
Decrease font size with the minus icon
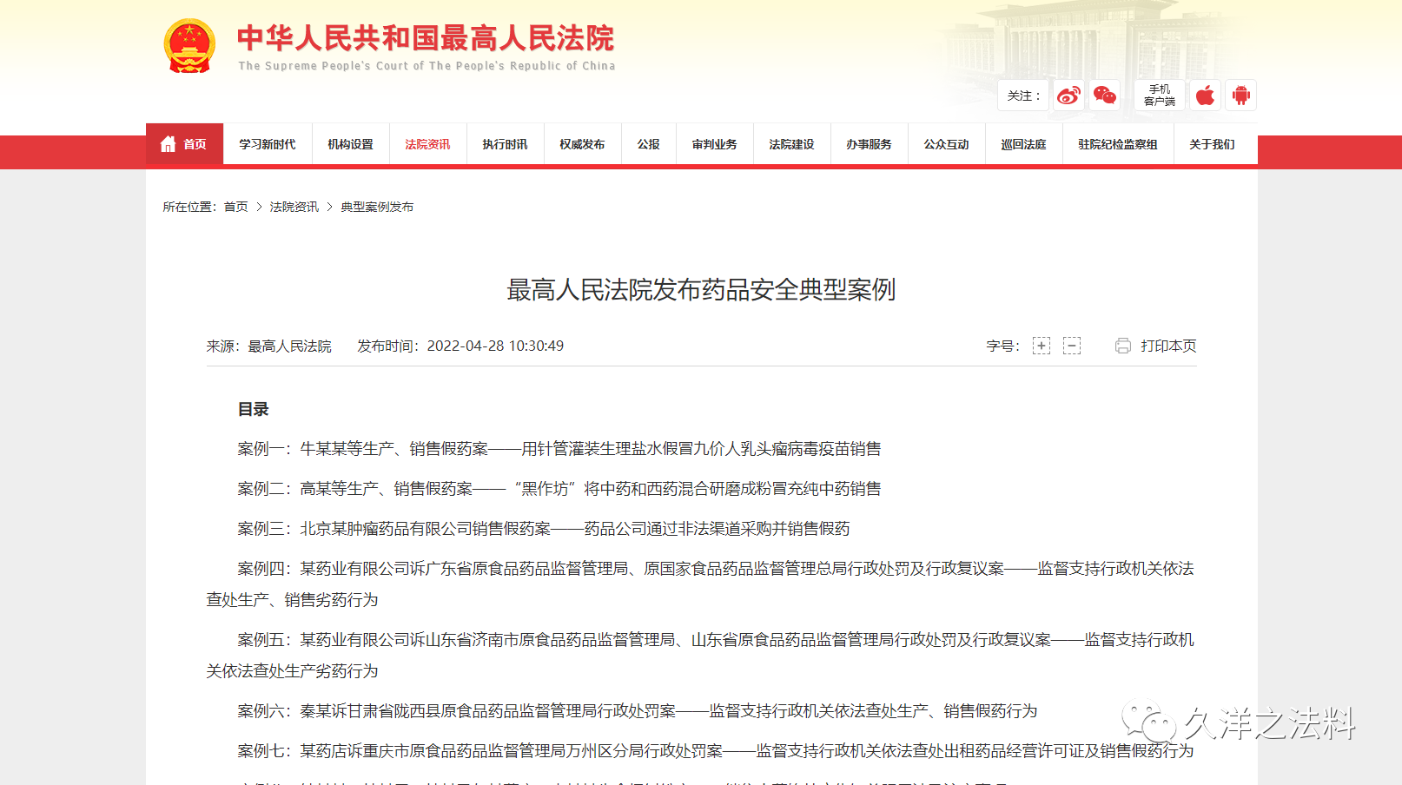click(x=1072, y=346)
